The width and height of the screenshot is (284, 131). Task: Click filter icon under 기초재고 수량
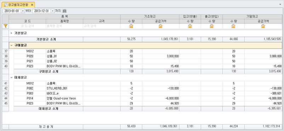131,26
